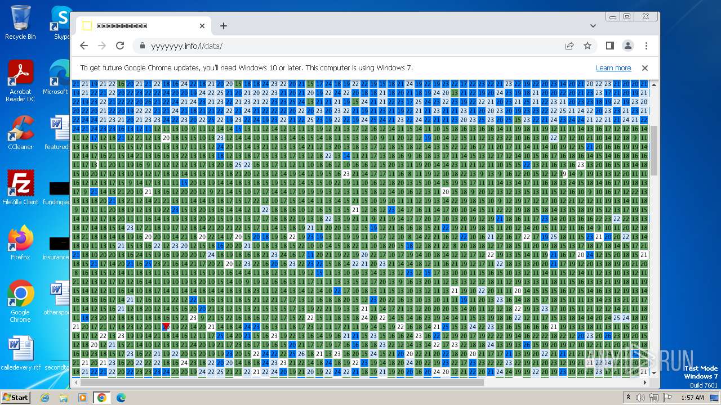Image resolution: width=721 pixels, height=405 pixels.
Task: Click the red cell in the grid
Action: point(166,326)
